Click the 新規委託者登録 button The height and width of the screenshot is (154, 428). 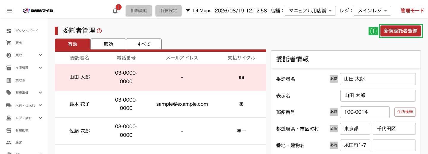401,31
